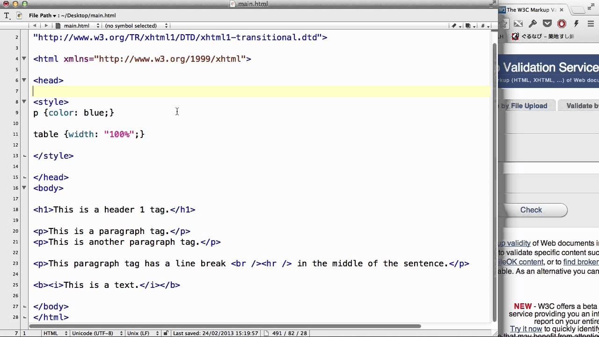This screenshot has width=599, height=337.
Task: Open the Try it now link
Action: (x=526, y=329)
